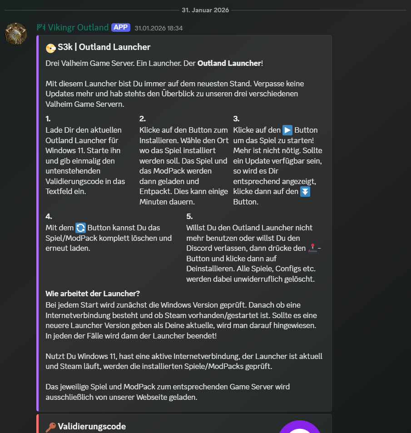This screenshot has height=433, width=411.
Task: Click the Vikingr Outland username
Action: tap(78, 27)
